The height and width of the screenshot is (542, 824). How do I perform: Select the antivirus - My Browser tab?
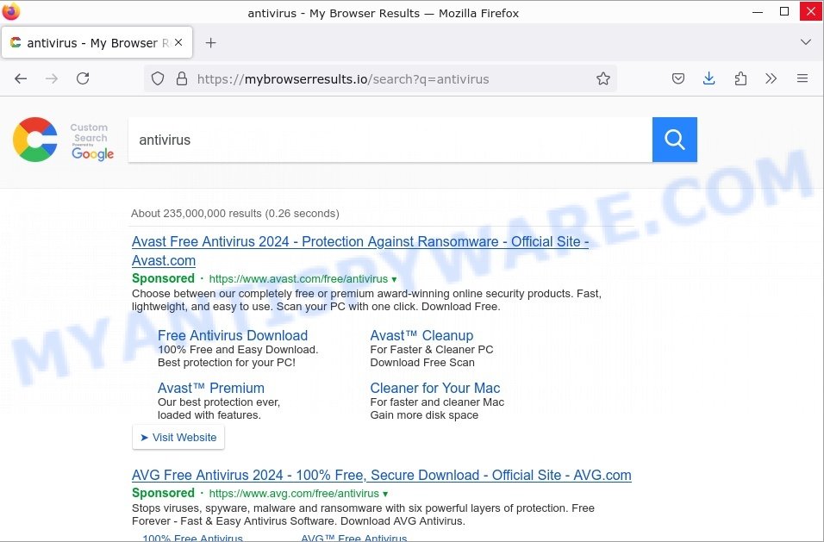97,42
